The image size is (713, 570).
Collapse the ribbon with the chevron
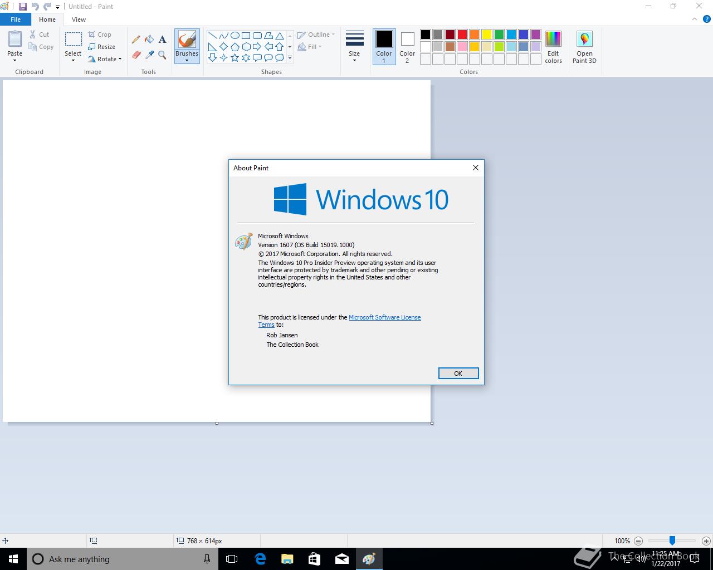(x=694, y=19)
